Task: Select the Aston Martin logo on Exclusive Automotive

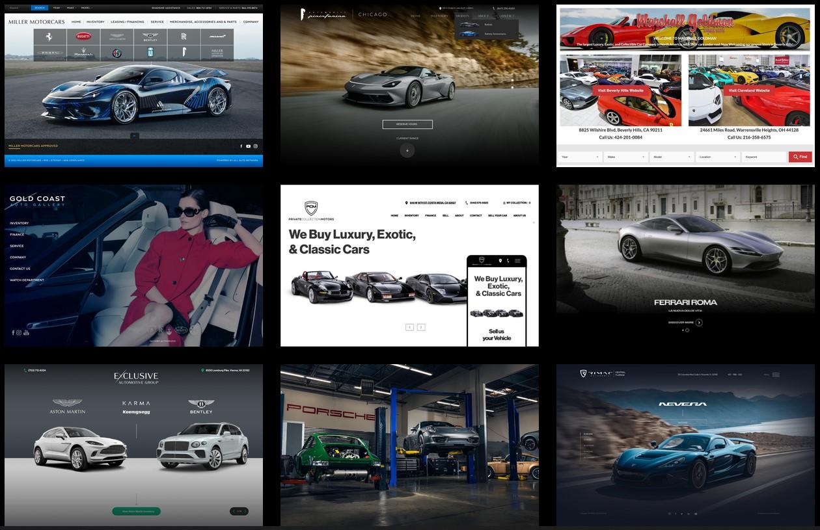Action: click(x=67, y=407)
